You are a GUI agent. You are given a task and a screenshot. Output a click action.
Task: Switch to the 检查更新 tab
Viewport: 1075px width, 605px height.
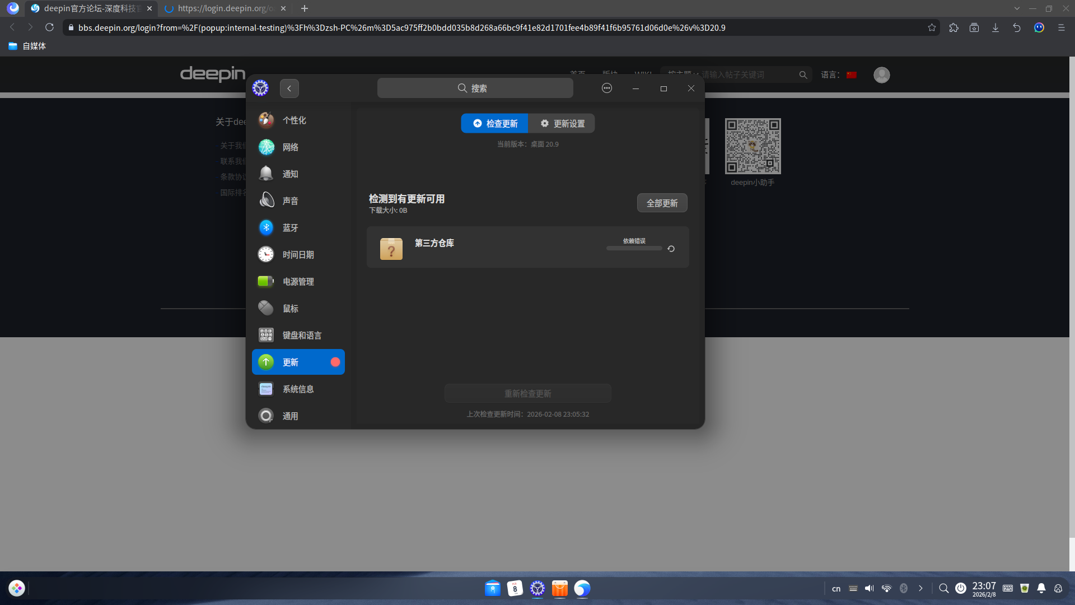click(495, 124)
